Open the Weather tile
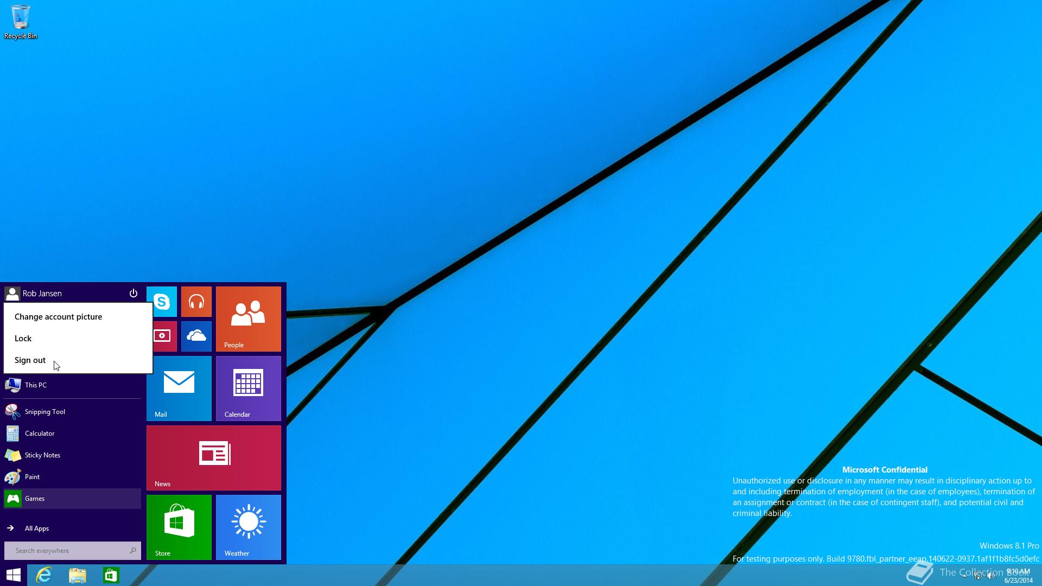This screenshot has height=586, width=1042. (x=249, y=527)
